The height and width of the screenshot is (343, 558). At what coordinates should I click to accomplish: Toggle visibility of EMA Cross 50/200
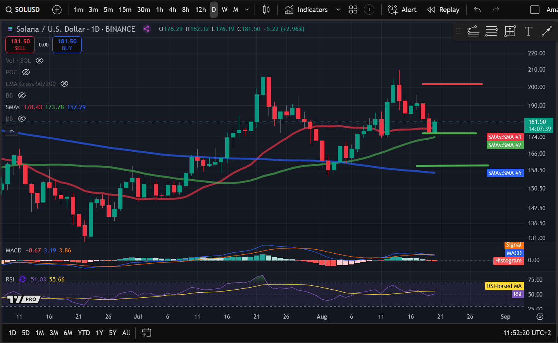point(64,84)
